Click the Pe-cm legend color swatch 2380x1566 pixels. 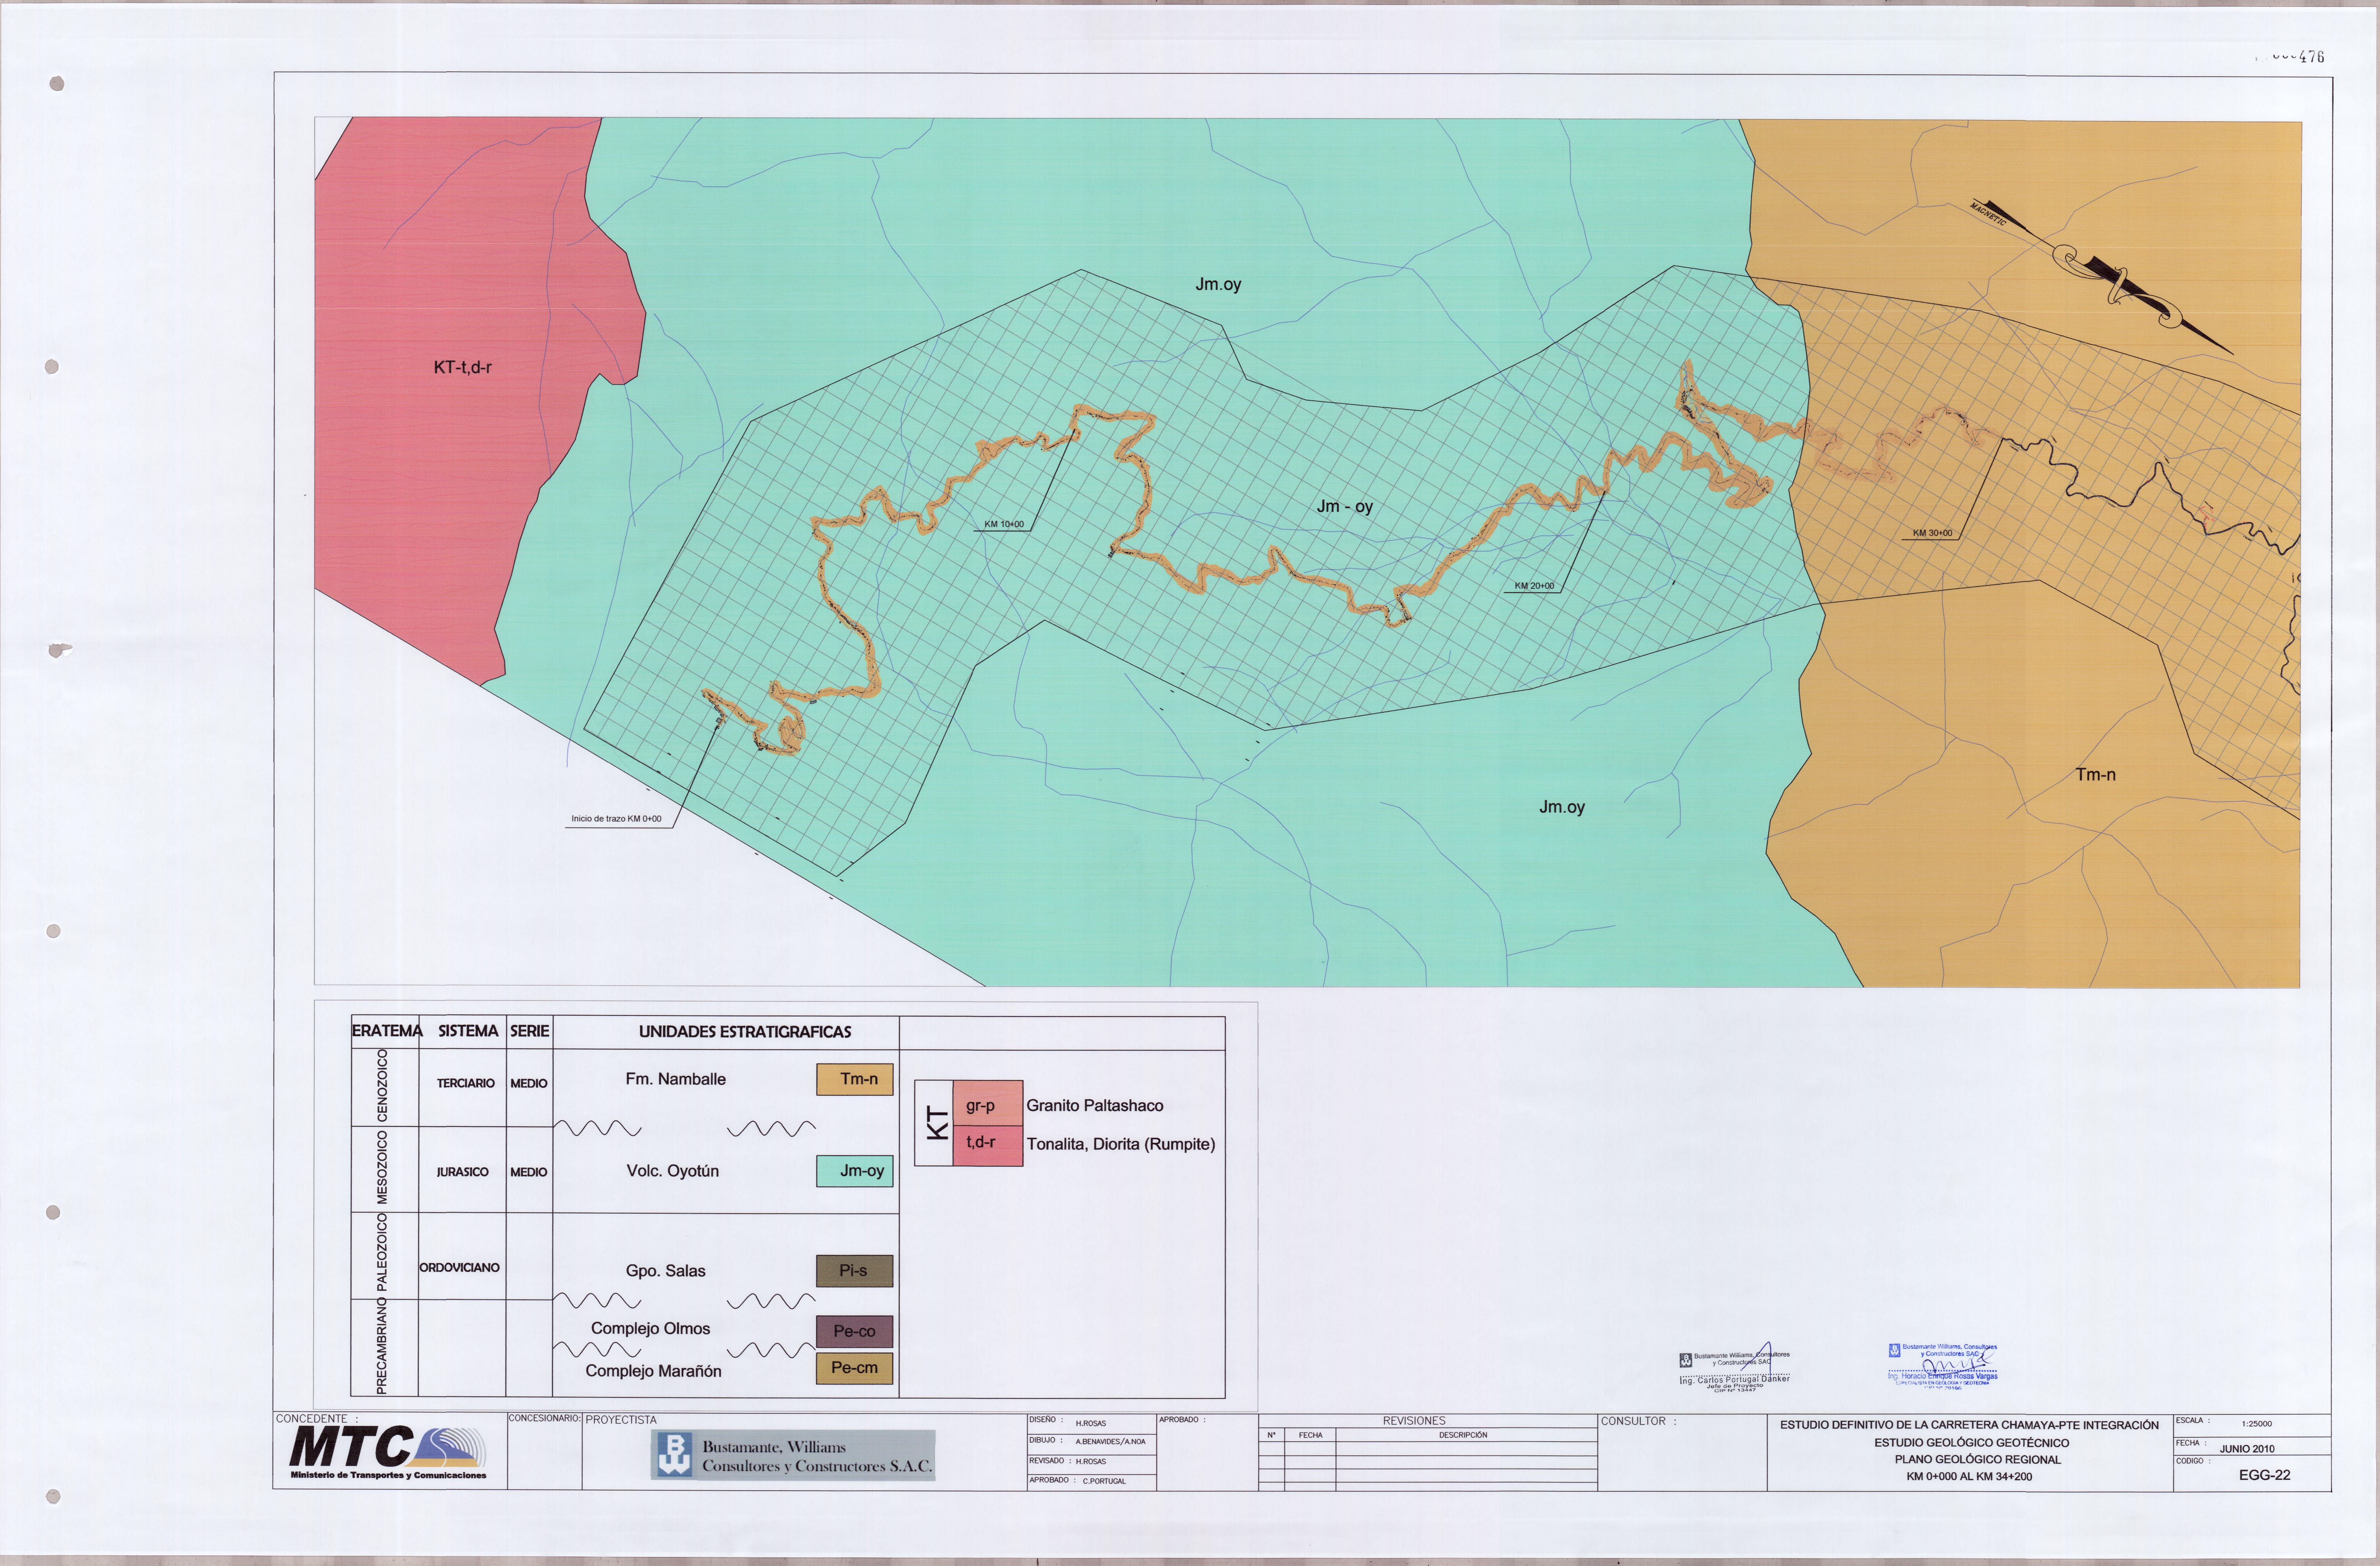pyautogui.click(x=855, y=1368)
